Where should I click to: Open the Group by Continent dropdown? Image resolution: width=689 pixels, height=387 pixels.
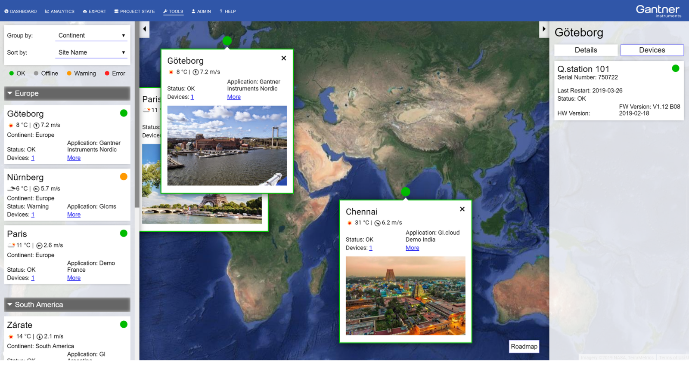click(x=92, y=35)
